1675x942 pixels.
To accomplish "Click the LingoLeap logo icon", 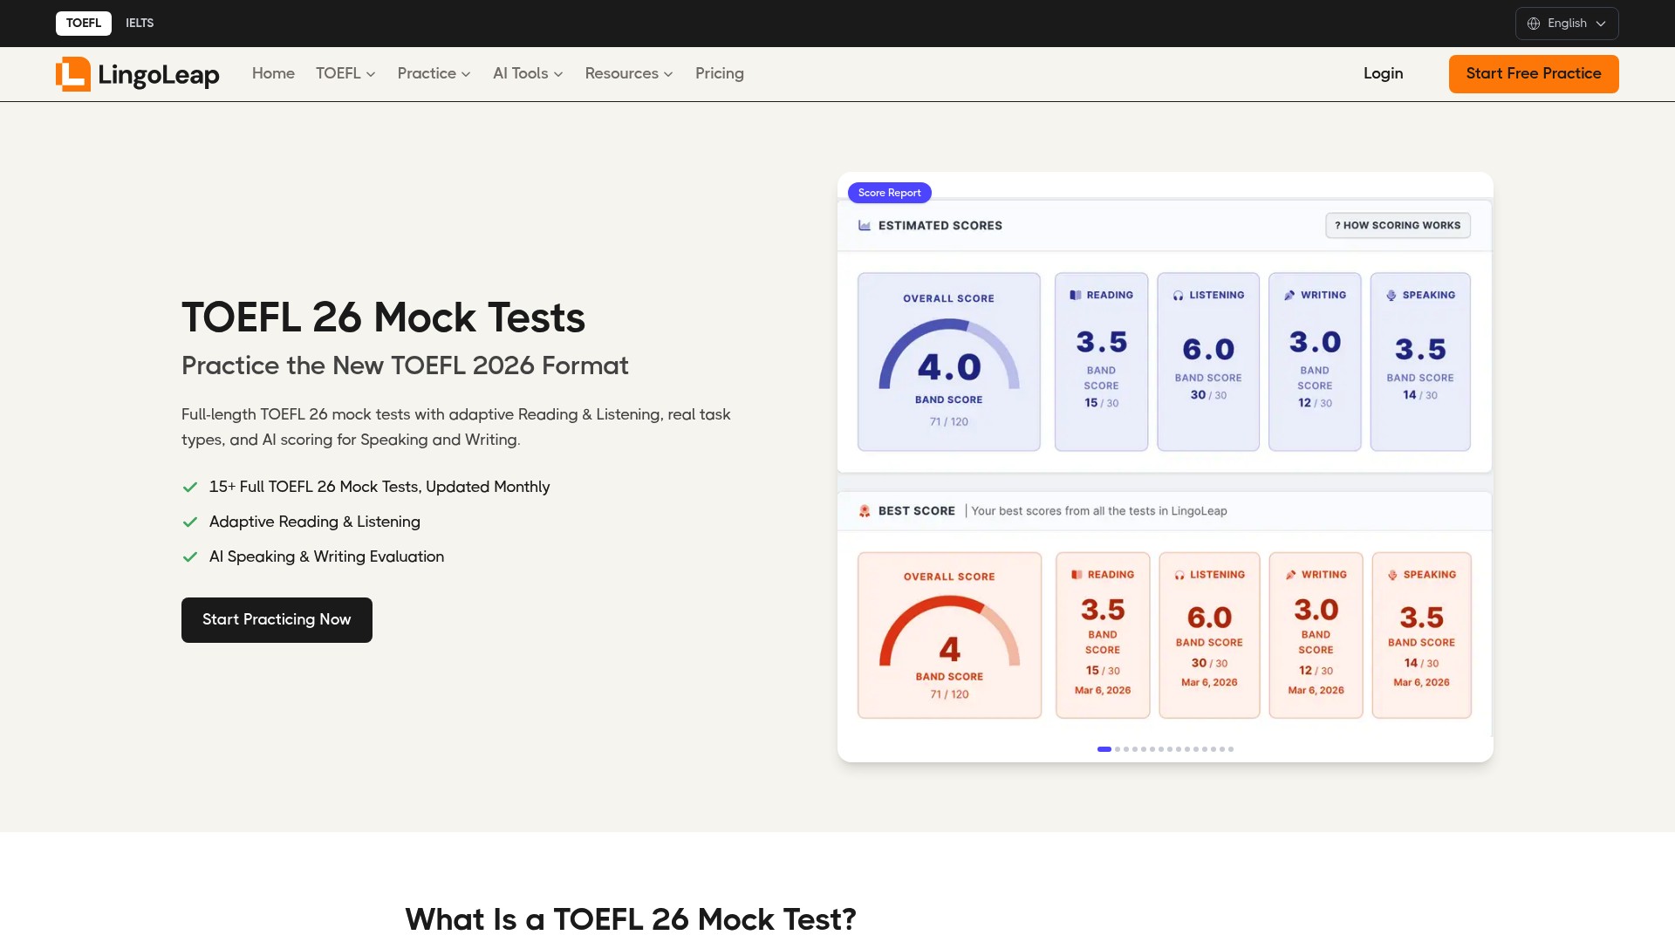I will [73, 74].
